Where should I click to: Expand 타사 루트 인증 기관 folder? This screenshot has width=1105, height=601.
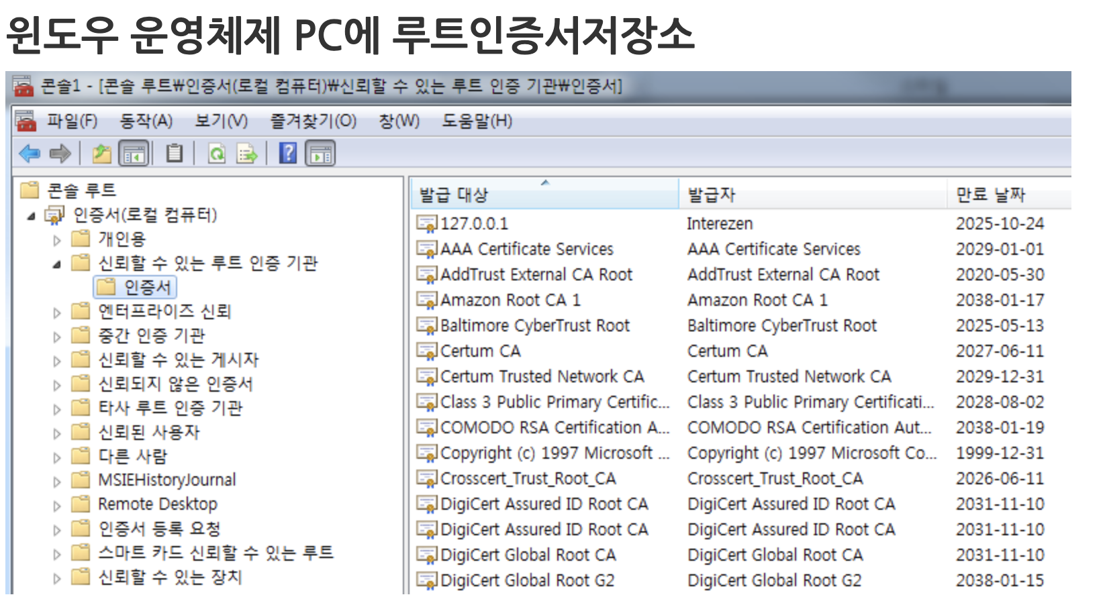[x=57, y=408]
